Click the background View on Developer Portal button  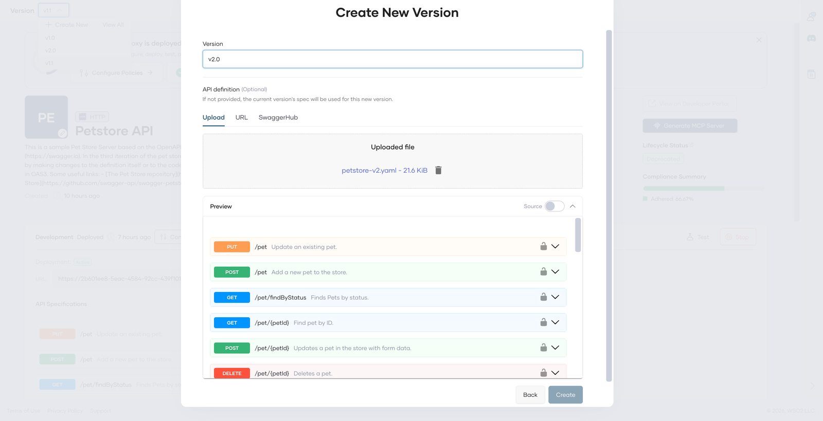689,104
